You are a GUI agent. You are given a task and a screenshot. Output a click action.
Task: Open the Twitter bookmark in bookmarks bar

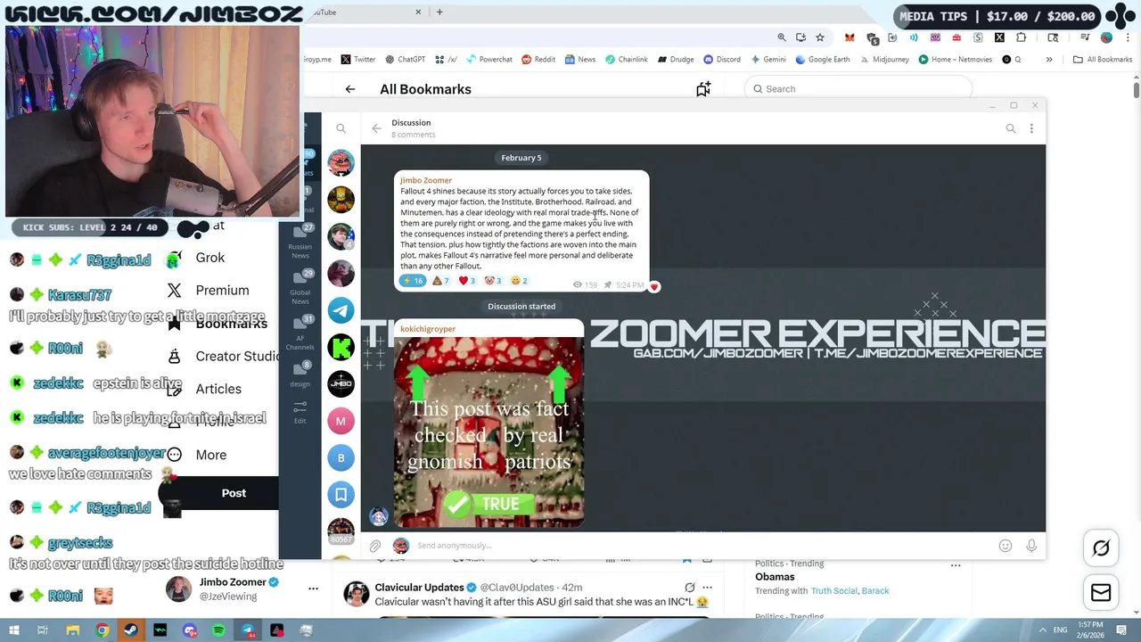click(357, 60)
